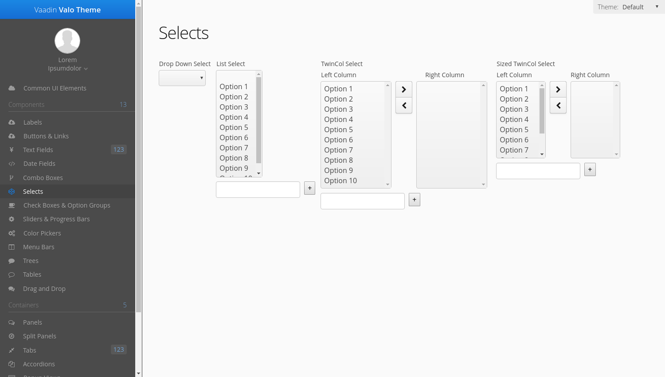Click the Menu Bars columns icon
Image resolution: width=665 pixels, height=377 pixels.
coord(12,247)
